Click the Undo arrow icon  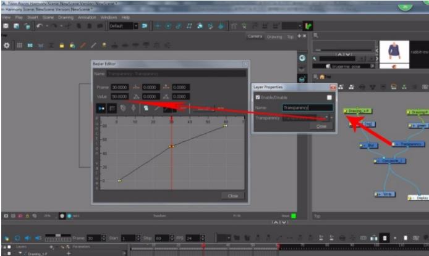point(40,26)
